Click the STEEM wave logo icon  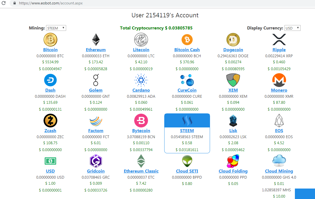tap(187, 121)
